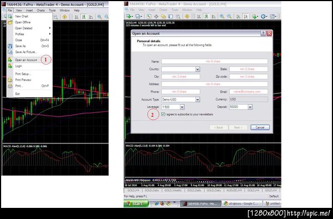Choose Save As Picture menu entry
333x219 pixels.
point(29,52)
